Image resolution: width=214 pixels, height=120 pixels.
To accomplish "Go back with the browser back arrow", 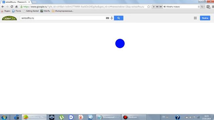I will 3,7.
